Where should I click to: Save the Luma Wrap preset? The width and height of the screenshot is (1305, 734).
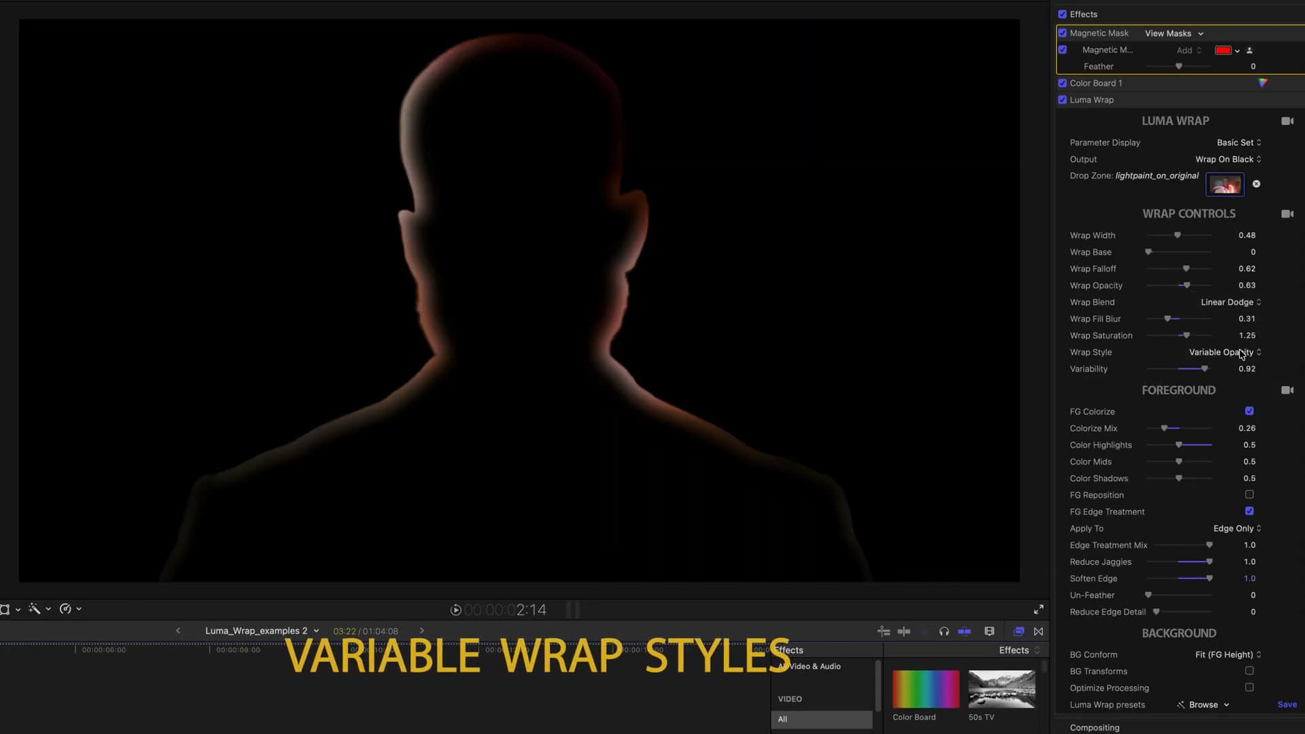pyautogui.click(x=1287, y=705)
